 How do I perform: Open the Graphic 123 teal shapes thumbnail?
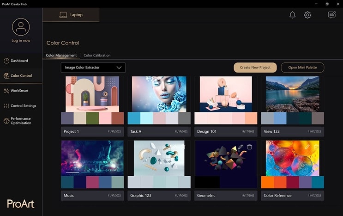coord(159,158)
